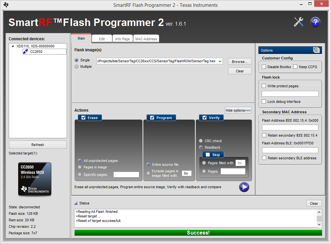Enable the Keep CCFG checkbox
This screenshot has width=331, height=244.
295,67
